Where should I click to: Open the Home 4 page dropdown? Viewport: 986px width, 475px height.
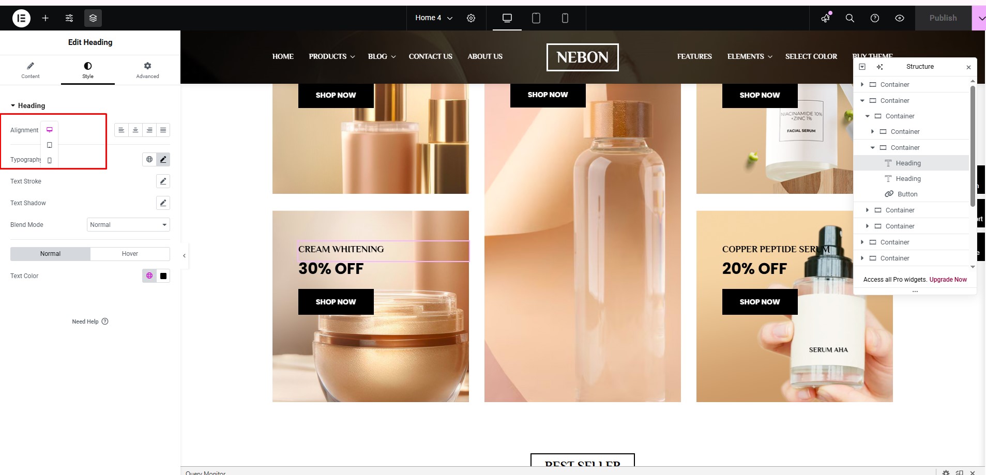pyautogui.click(x=433, y=18)
